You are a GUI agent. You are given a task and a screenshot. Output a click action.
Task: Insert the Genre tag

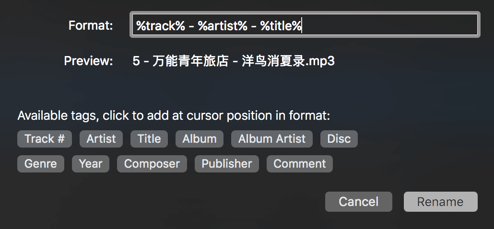(41, 164)
